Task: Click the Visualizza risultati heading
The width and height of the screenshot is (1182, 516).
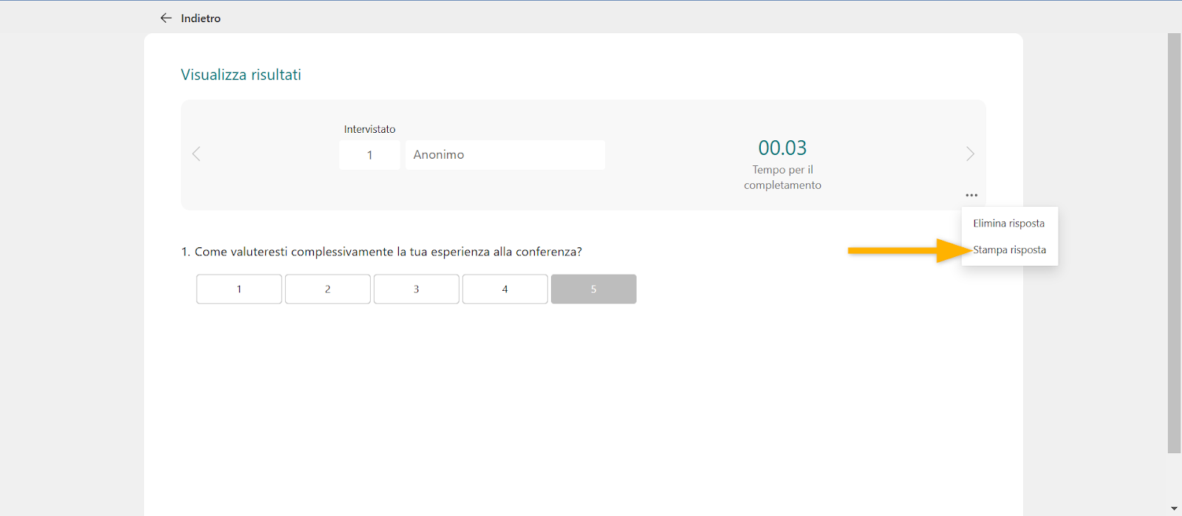Action: tap(241, 75)
